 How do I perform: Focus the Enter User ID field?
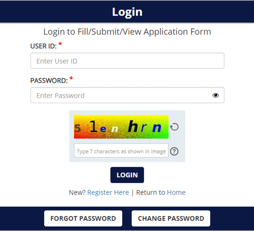[x=127, y=61]
